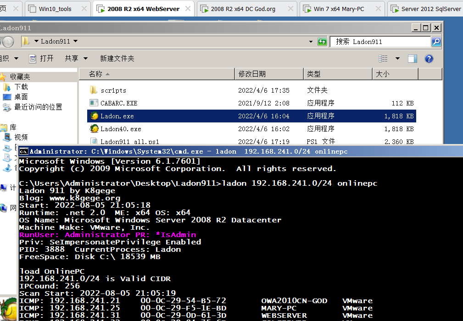Switch to the Win 7 x64 Mary-PC tab

pyautogui.click(x=339, y=9)
